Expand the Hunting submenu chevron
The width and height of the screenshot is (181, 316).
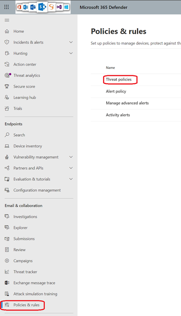71,53
